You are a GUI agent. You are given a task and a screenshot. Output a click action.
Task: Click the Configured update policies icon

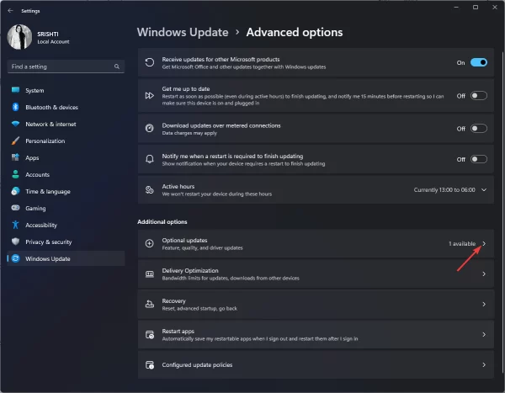pyautogui.click(x=150, y=365)
